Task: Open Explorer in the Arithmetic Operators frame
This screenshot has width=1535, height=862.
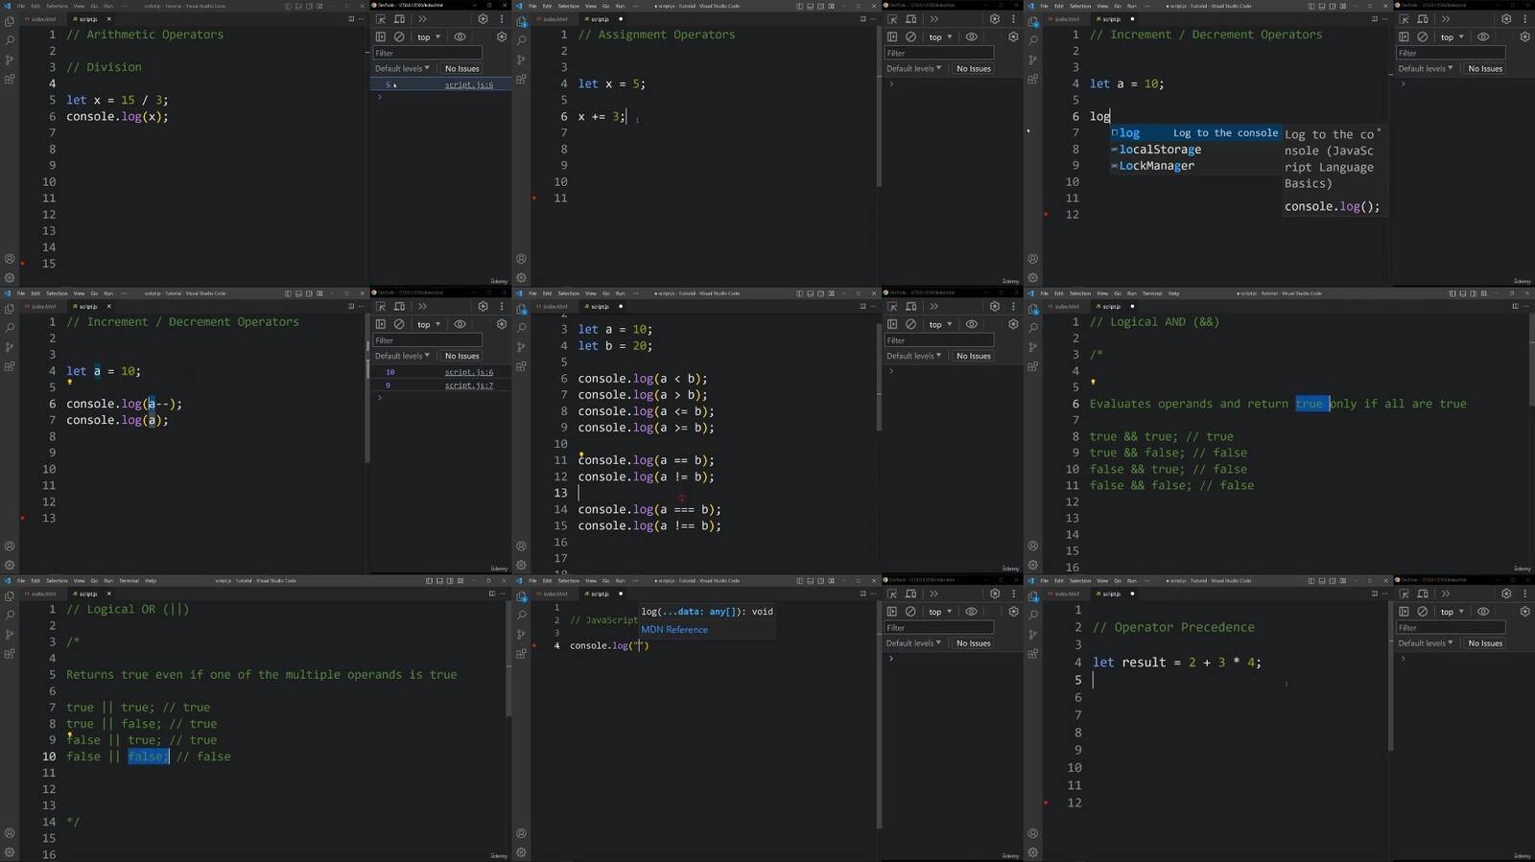Action: tap(10, 21)
